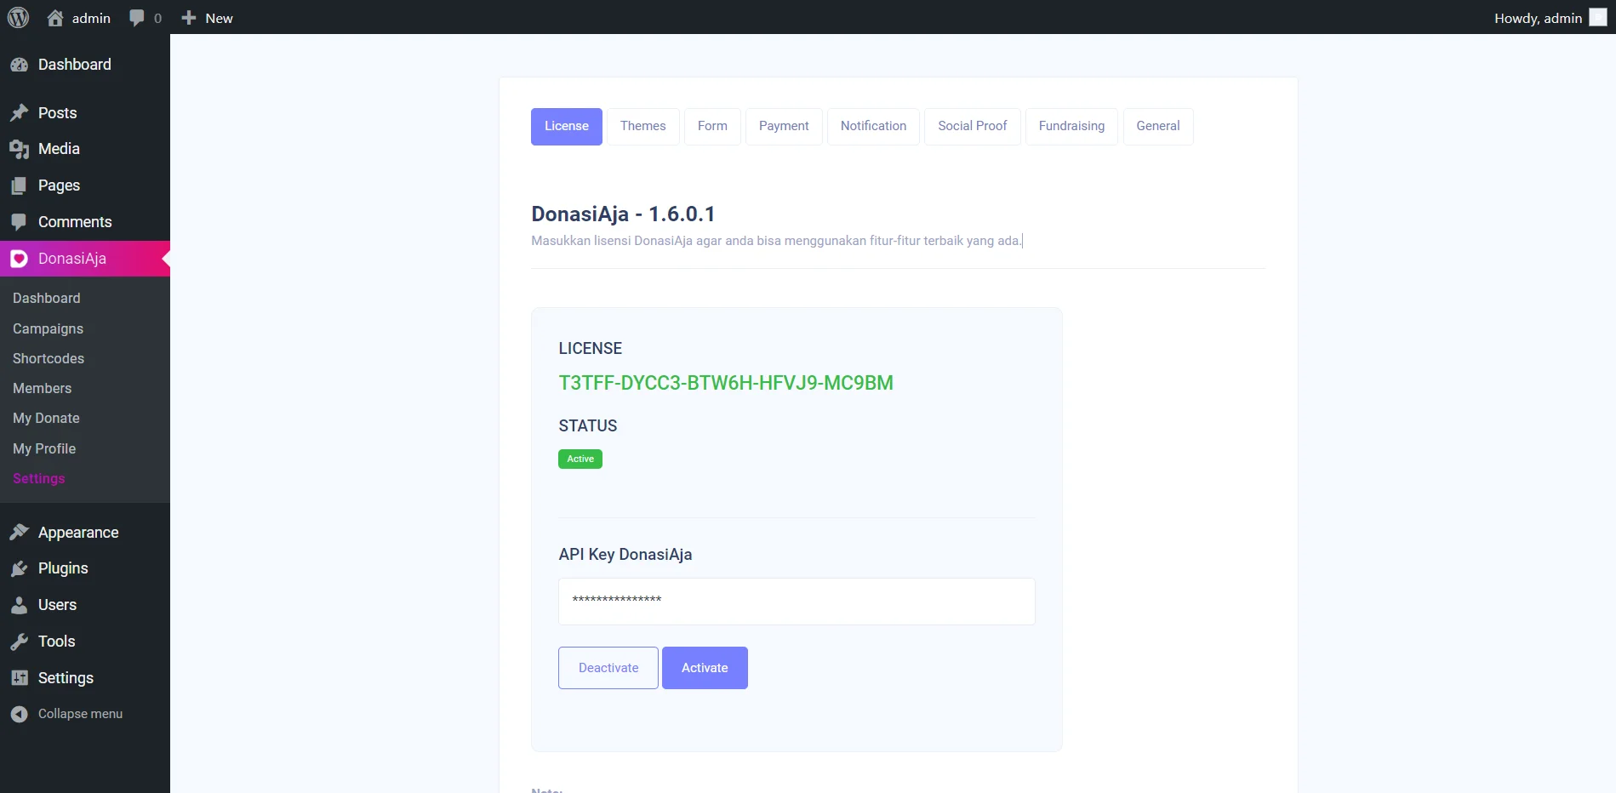This screenshot has width=1616, height=793.
Task: Switch to the Social Proof tab
Action: [973, 126]
